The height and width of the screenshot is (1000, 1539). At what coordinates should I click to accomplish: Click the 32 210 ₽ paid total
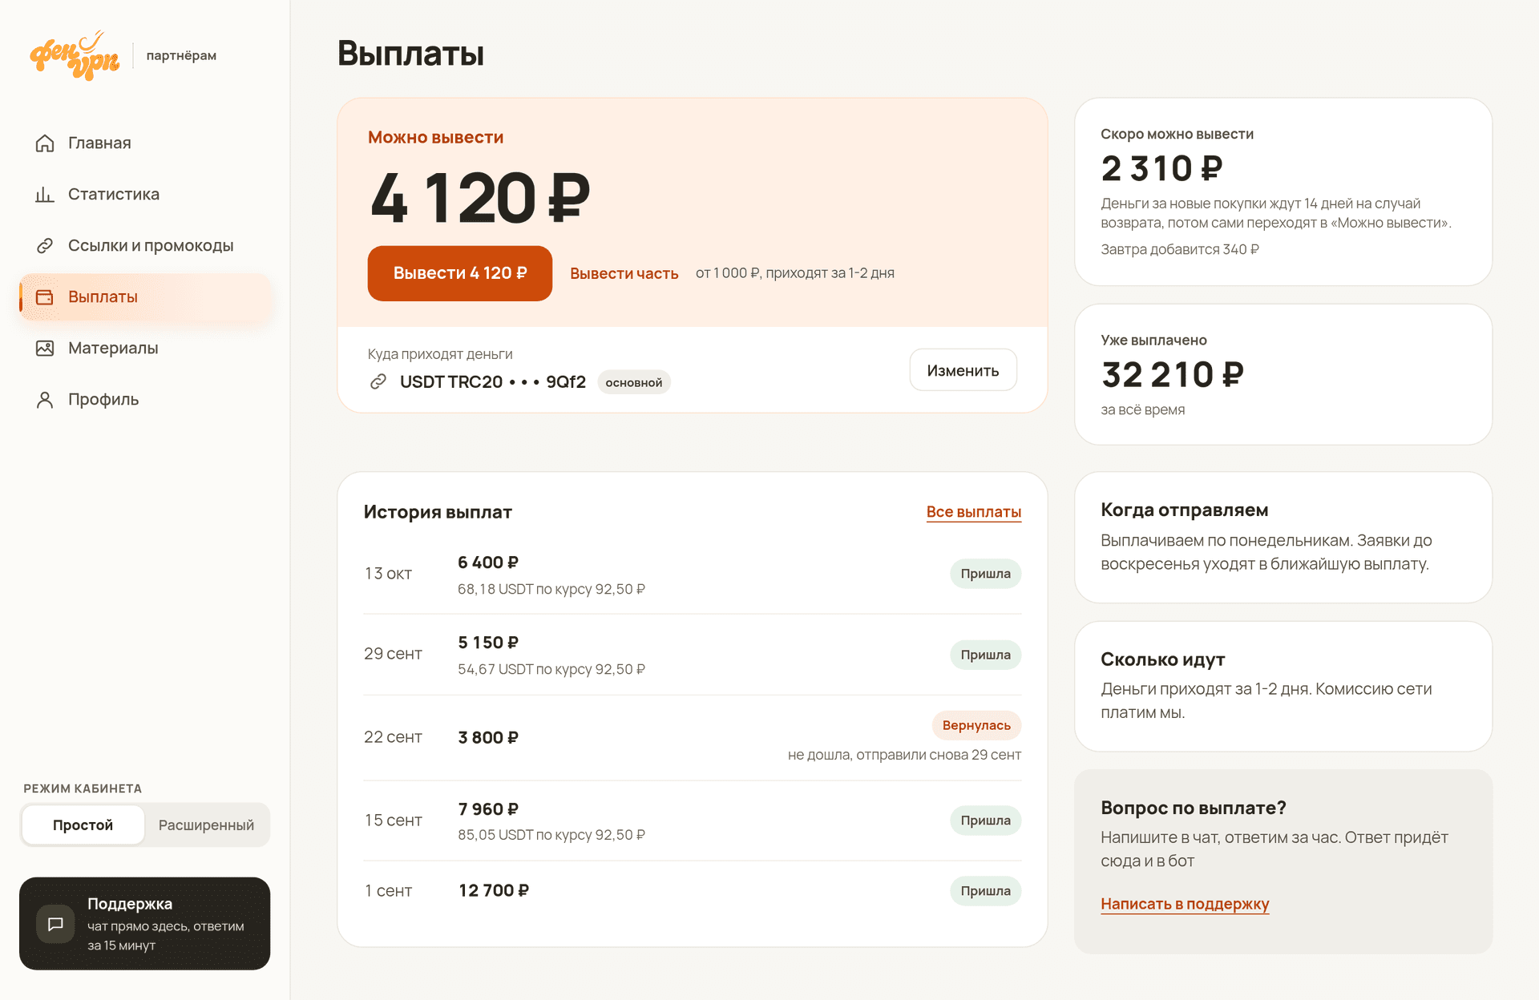[x=1172, y=374]
